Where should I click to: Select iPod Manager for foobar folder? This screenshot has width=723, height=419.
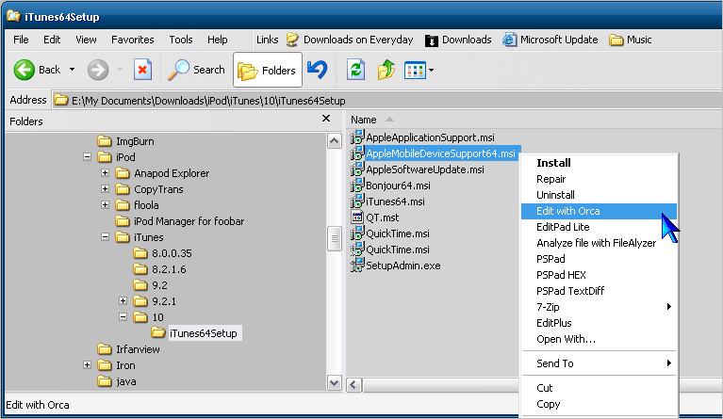180,221
